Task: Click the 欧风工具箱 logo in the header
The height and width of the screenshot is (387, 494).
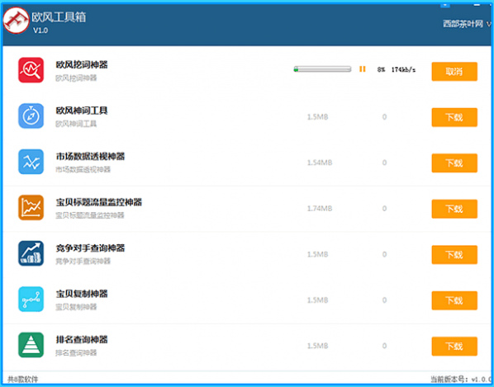Action: (x=16, y=21)
